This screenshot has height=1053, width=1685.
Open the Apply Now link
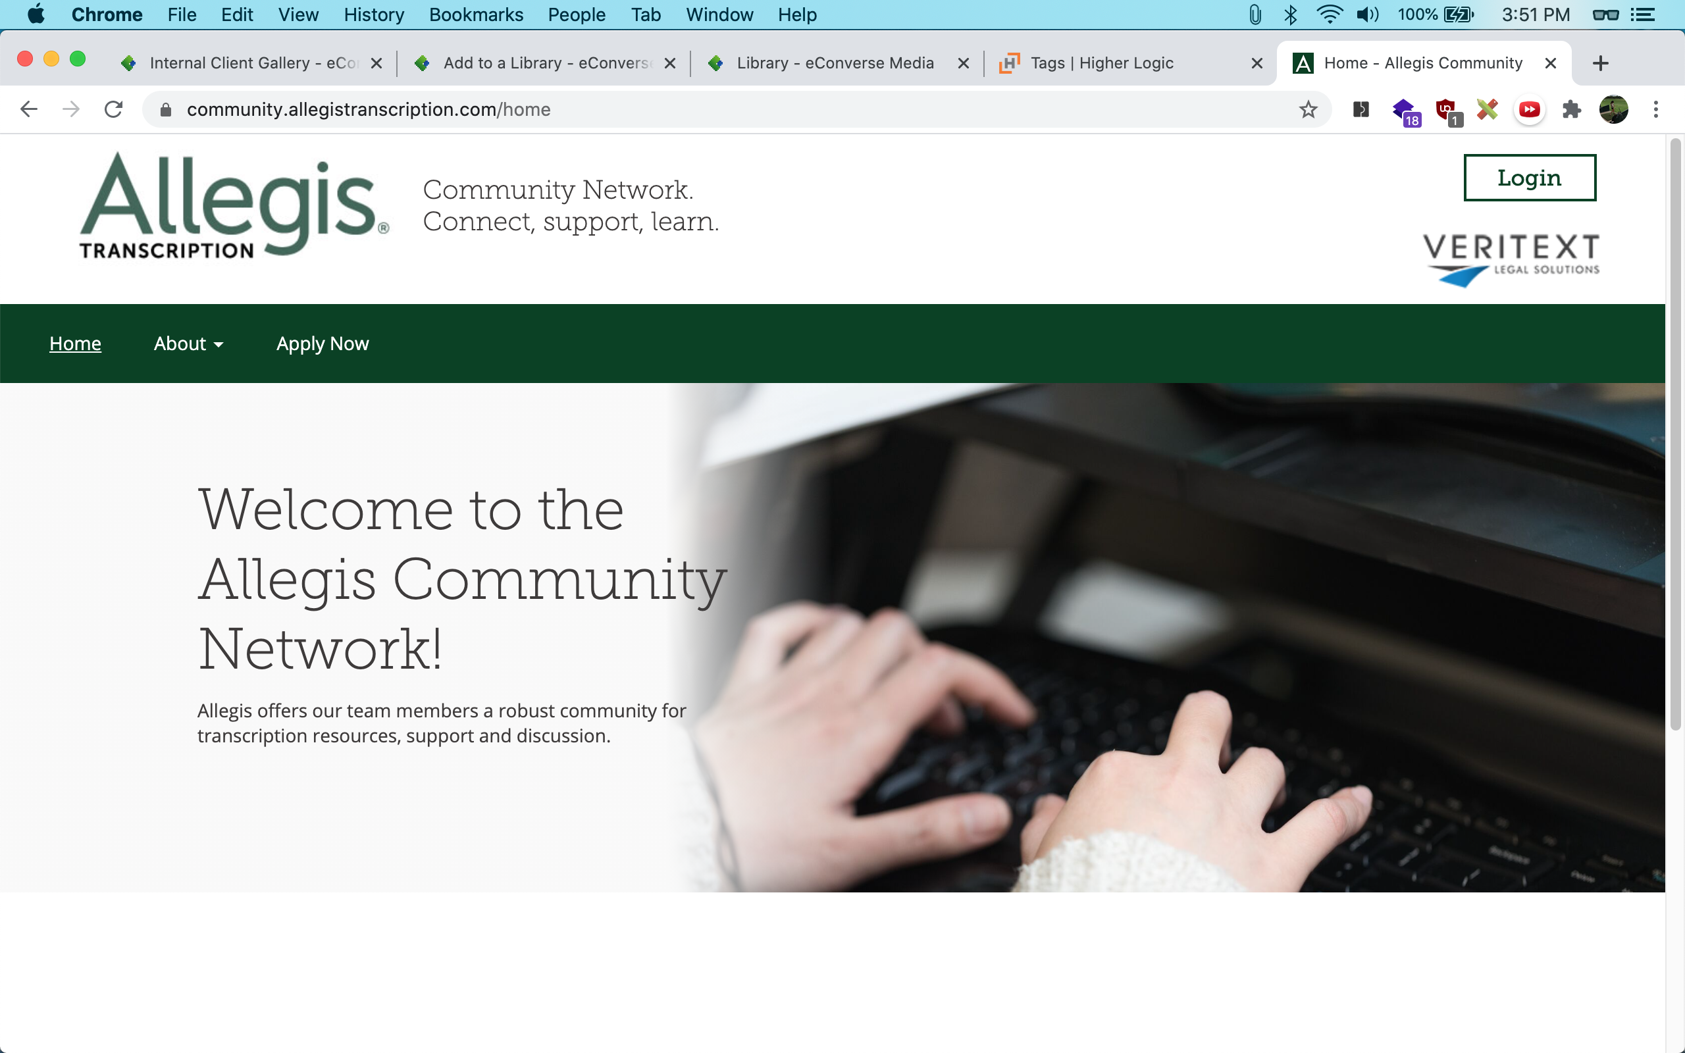pos(323,344)
